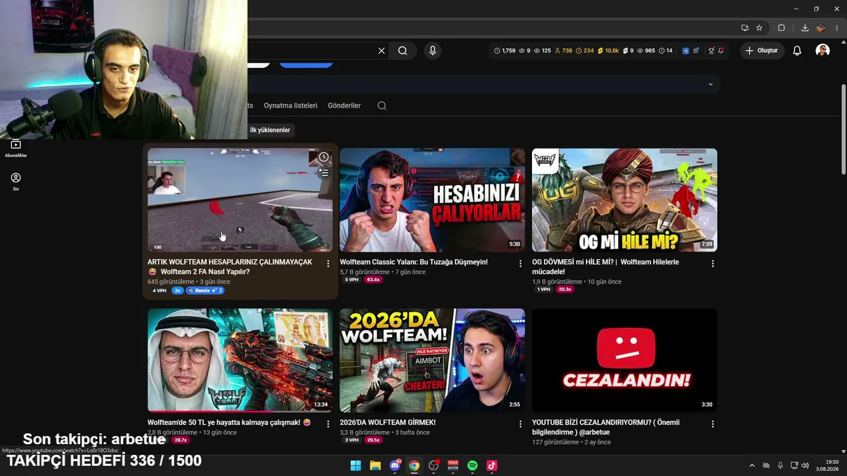Open the 2026'DA WOLFTEAM video thumbnail

click(432, 360)
